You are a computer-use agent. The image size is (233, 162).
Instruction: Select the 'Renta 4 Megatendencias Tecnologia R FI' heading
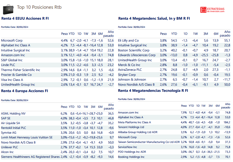[153, 91]
